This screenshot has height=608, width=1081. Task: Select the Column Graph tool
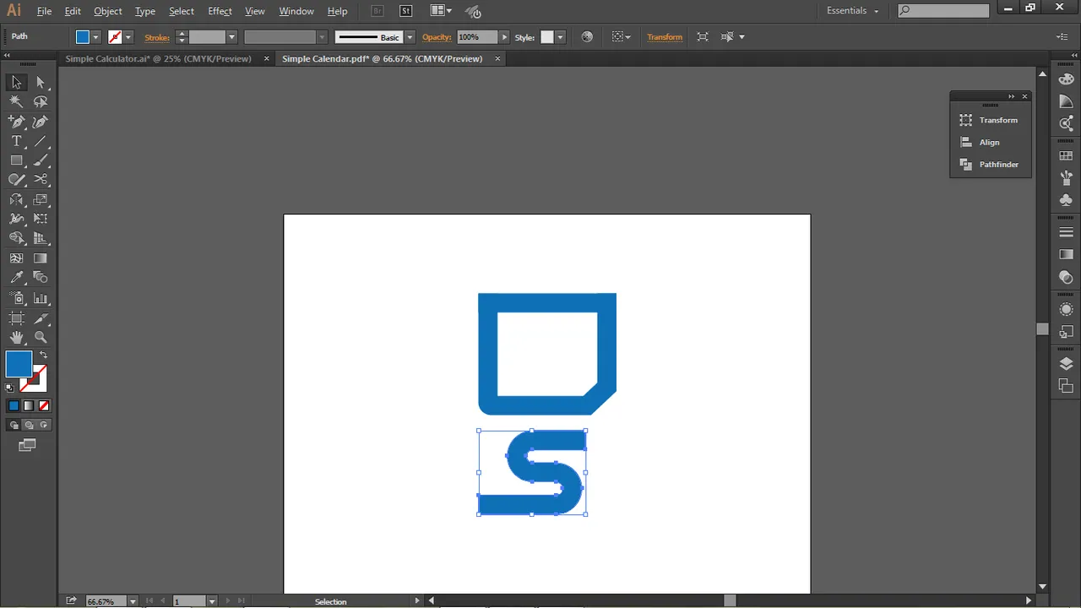coord(41,298)
